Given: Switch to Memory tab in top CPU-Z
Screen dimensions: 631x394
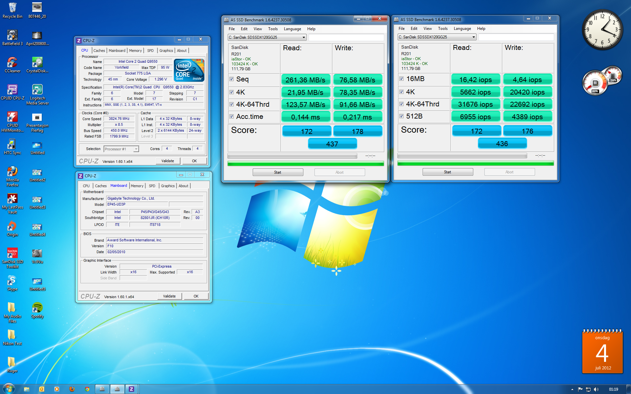Looking at the screenshot, I should click(x=135, y=51).
